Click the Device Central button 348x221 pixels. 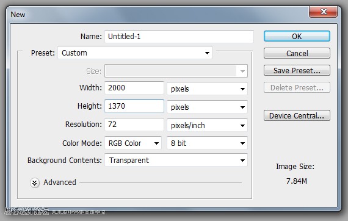tap(297, 115)
